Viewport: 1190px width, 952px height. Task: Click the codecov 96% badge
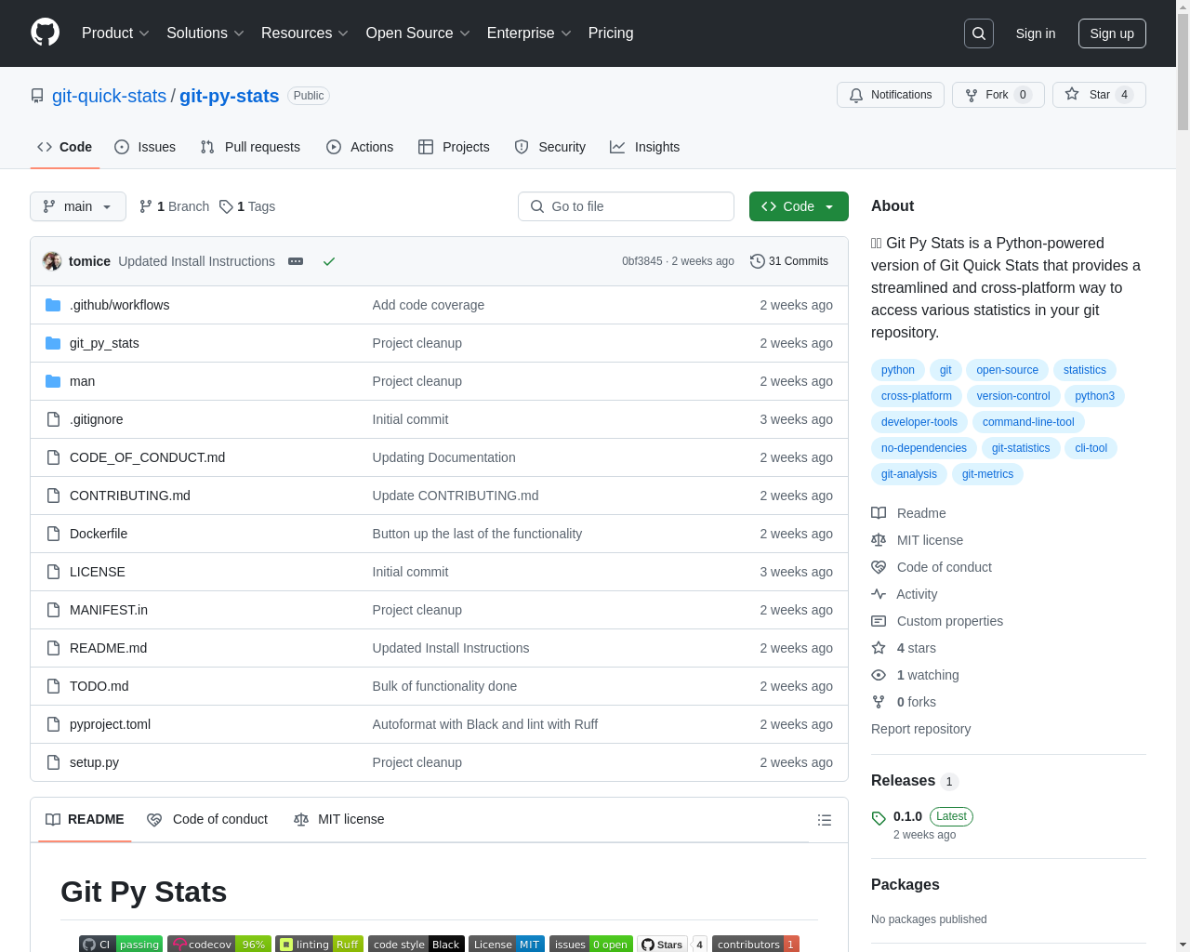[219, 944]
